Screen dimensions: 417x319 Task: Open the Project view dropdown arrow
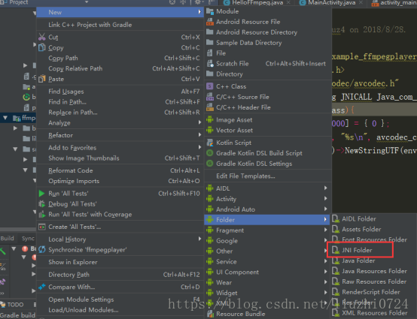coord(87,2)
